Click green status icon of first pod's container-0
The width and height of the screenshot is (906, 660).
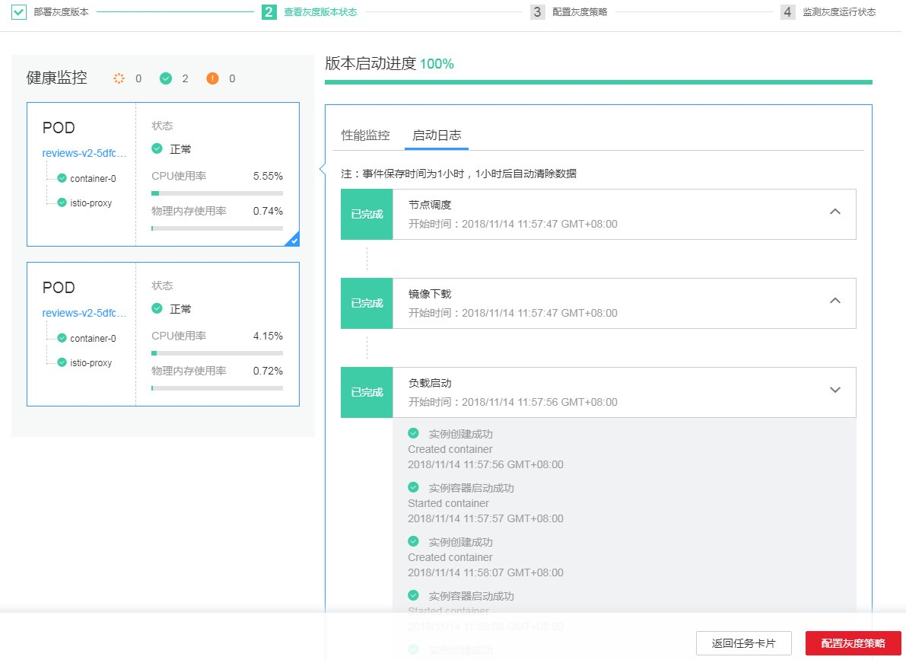click(x=62, y=178)
